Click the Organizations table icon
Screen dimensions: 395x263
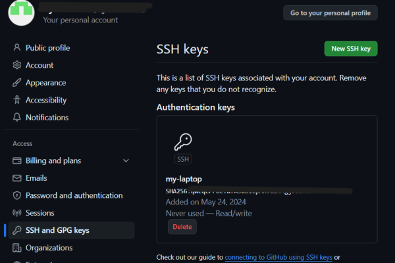(x=17, y=248)
